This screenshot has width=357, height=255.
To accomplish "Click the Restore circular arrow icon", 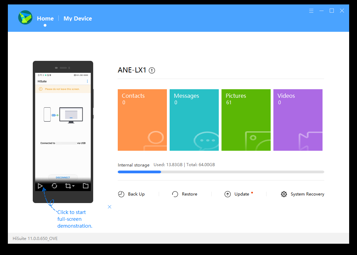I will (175, 194).
